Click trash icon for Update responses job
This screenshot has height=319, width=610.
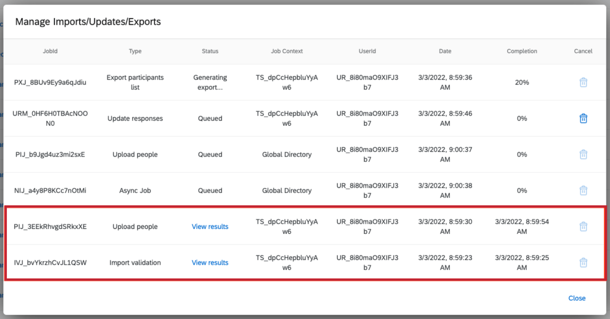pyautogui.click(x=583, y=118)
